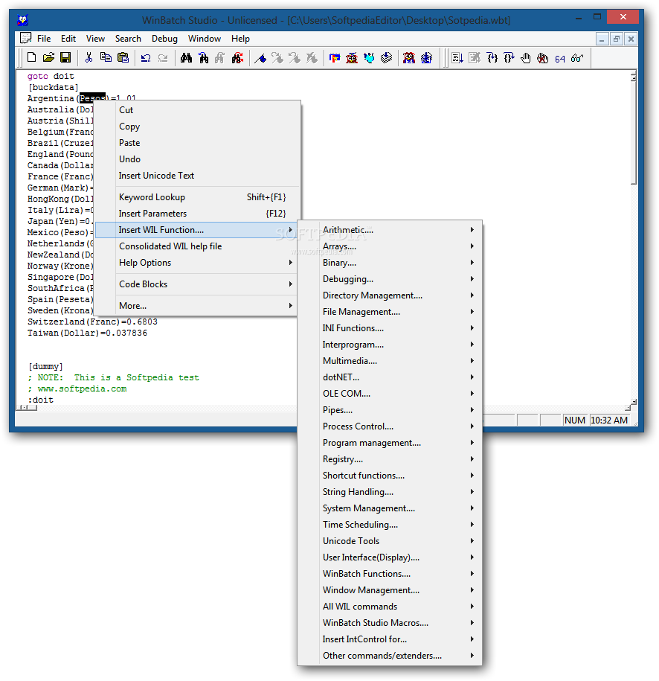Click the grayed binoculars icon
659x681 pixels.
coord(220,57)
